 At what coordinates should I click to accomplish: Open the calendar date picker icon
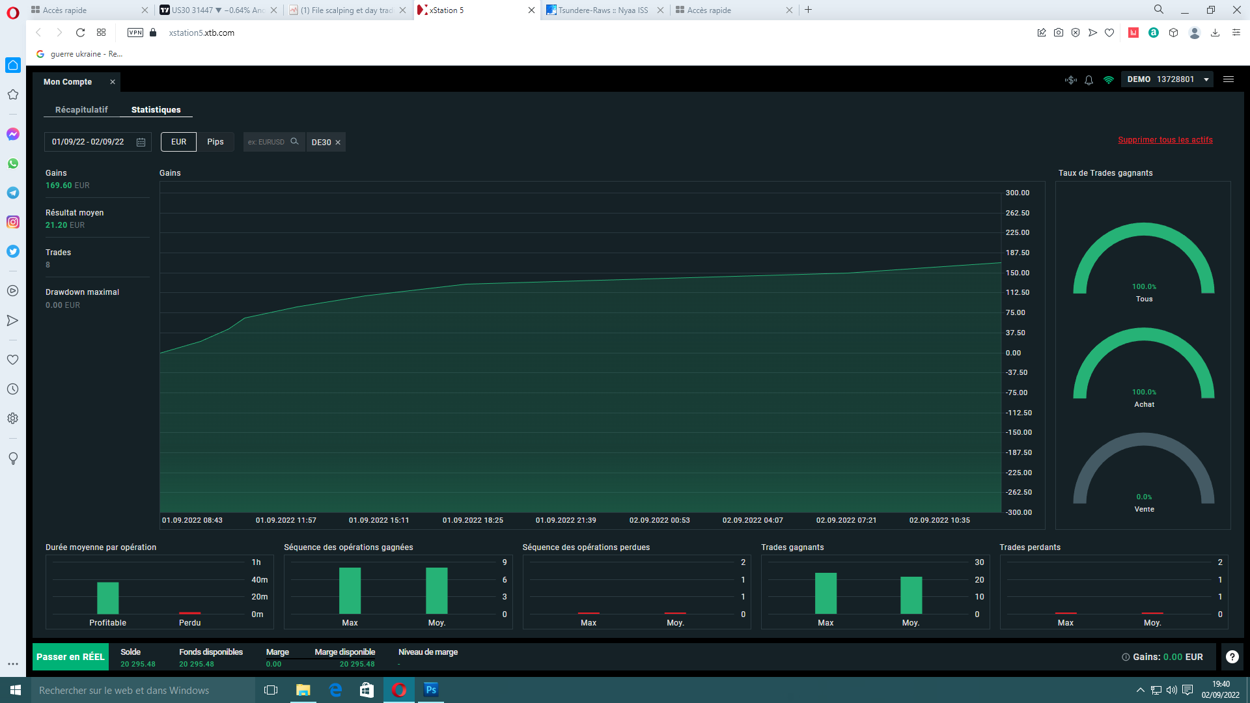(141, 142)
